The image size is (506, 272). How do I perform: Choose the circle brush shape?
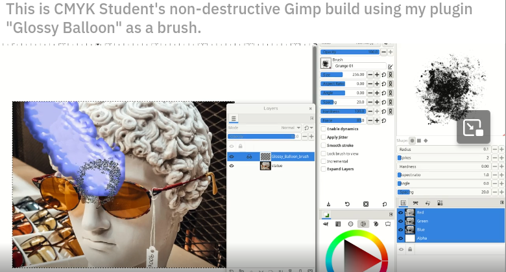[x=412, y=141]
